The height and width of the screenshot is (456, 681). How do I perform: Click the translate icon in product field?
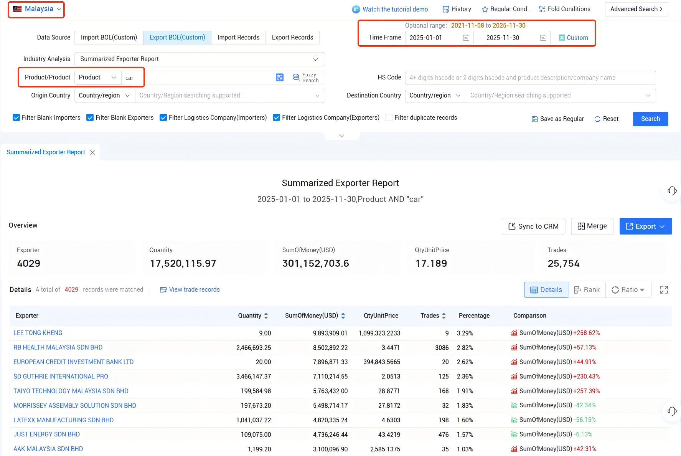click(280, 78)
